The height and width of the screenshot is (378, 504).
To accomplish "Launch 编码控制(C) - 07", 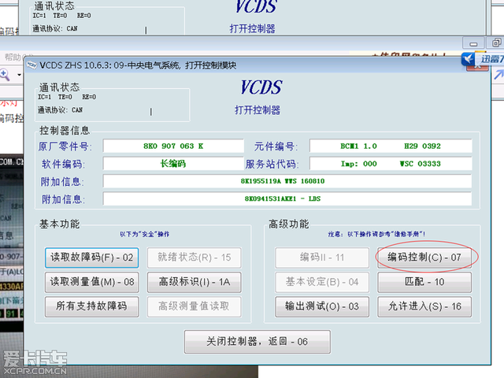I will (424, 257).
